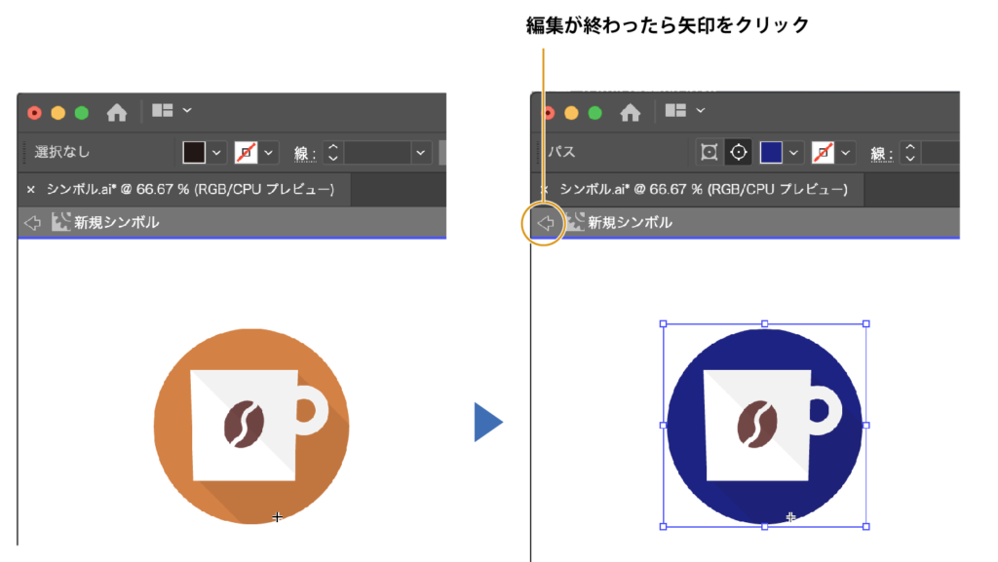Click stroke weight stepper in right window
The image size is (998, 562).
pyautogui.click(x=910, y=153)
